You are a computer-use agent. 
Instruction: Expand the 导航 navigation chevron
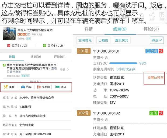click(68, 70)
